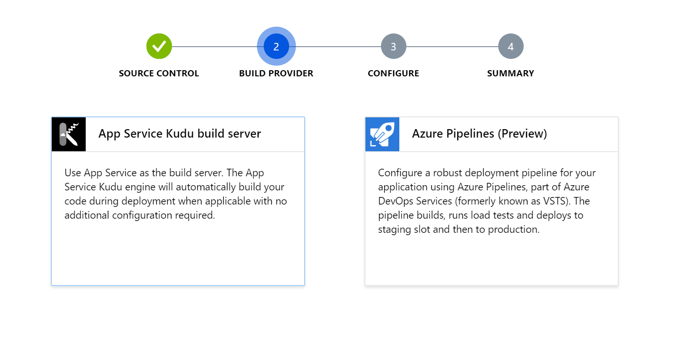Image resolution: width=688 pixels, height=344 pixels.
Task: Choose Azure Pipelines (Preview) title
Action: 479,134
